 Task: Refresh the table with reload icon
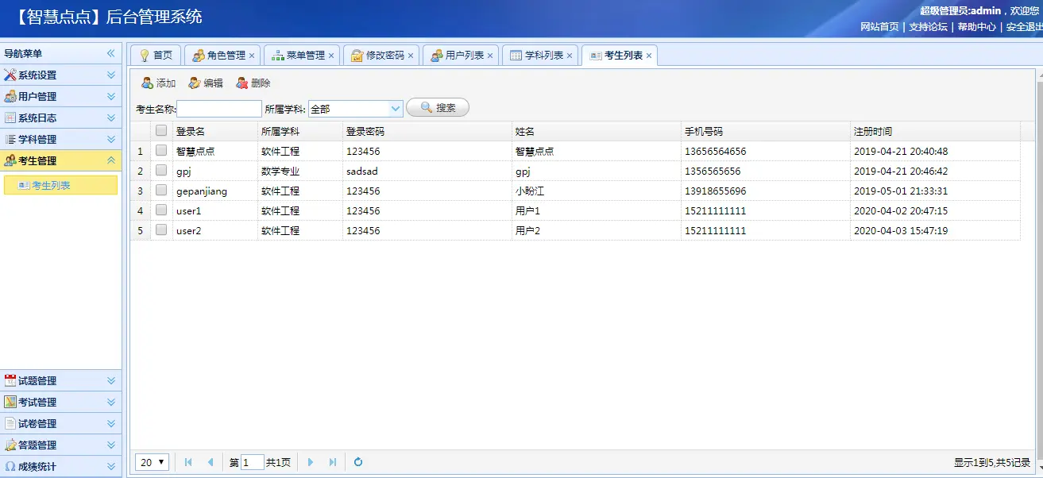(x=358, y=462)
